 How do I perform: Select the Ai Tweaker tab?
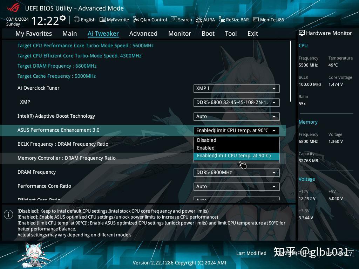coord(103,34)
